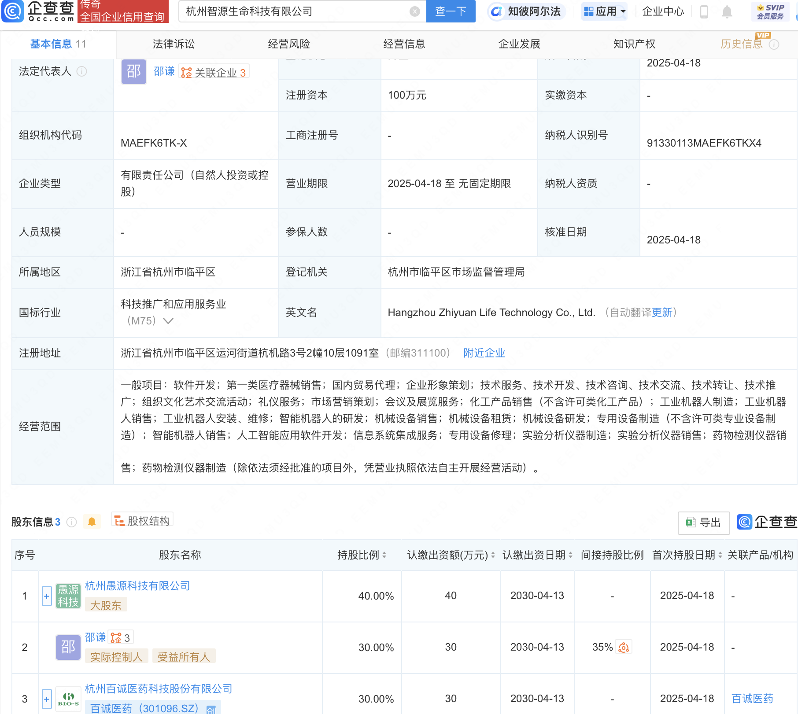
Task: Open related product 百诚医药 link
Action: pos(752,699)
